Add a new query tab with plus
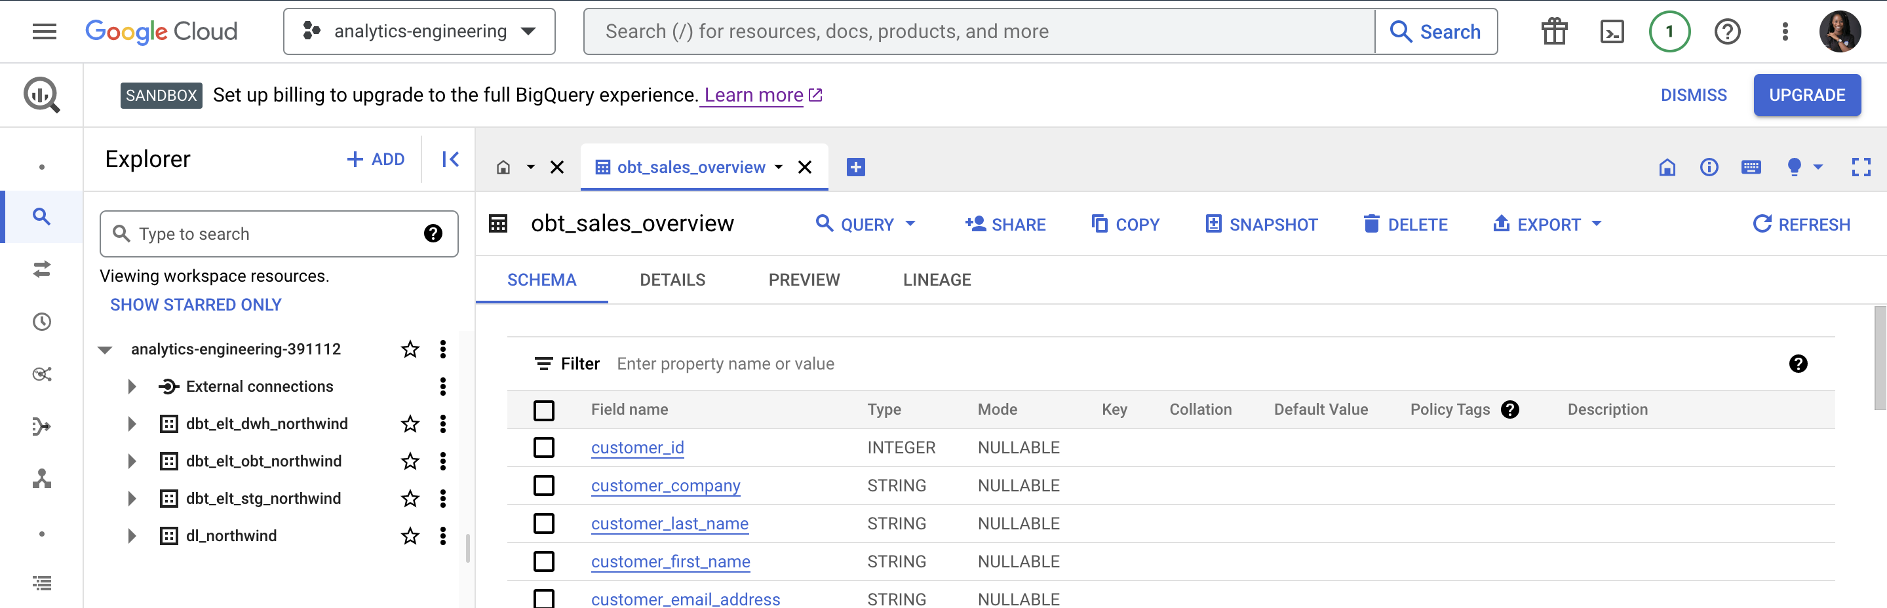The width and height of the screenshot is (1887, 608). 855,167
